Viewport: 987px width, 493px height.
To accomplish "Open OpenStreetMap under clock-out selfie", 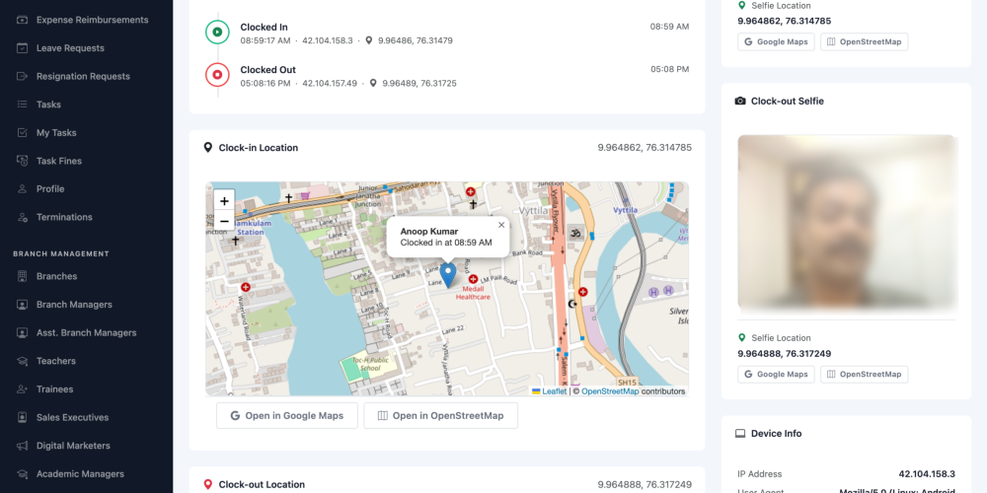I will (x=865, y=374).
